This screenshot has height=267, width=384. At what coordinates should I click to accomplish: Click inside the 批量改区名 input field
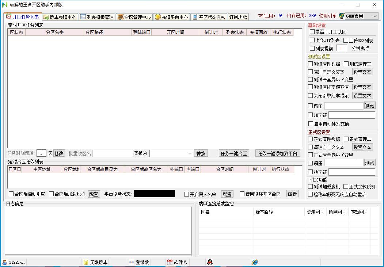(113, 153)
